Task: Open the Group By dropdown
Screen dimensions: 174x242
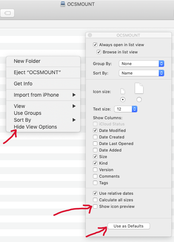Action: coord(141,64)
